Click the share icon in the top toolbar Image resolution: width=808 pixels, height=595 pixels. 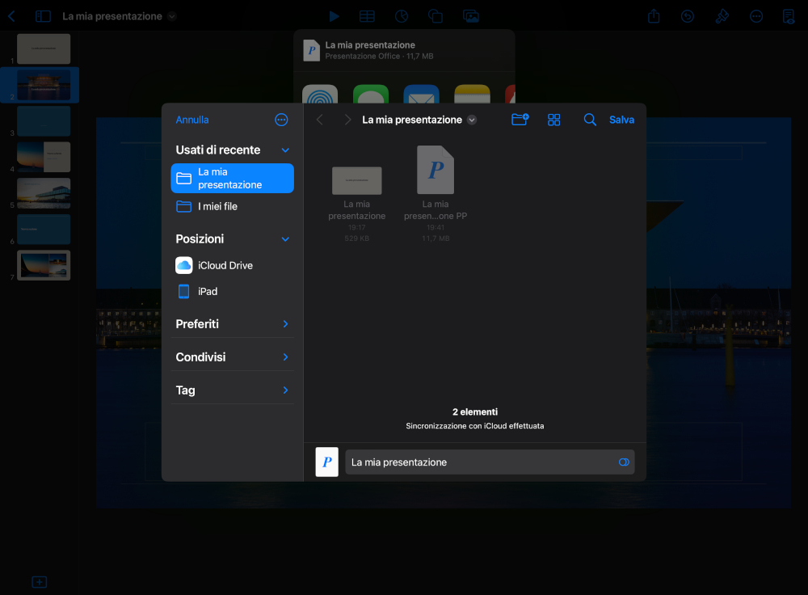click(654, 16)
